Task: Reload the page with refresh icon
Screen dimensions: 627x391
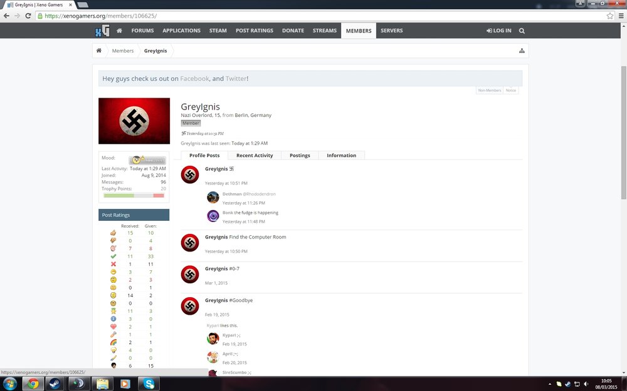Action: (28, 16)
